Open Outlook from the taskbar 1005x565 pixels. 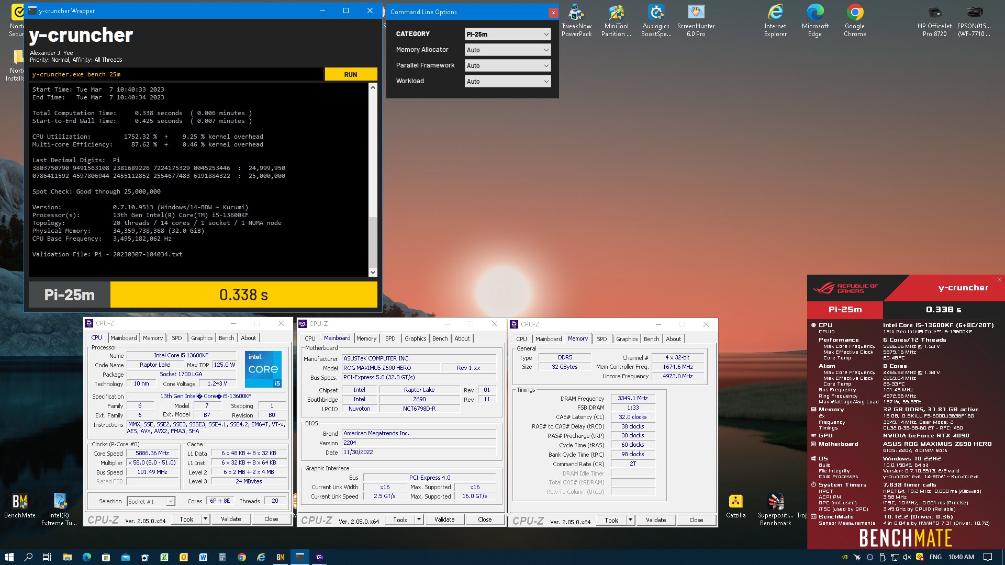click(x=183, y=557)
